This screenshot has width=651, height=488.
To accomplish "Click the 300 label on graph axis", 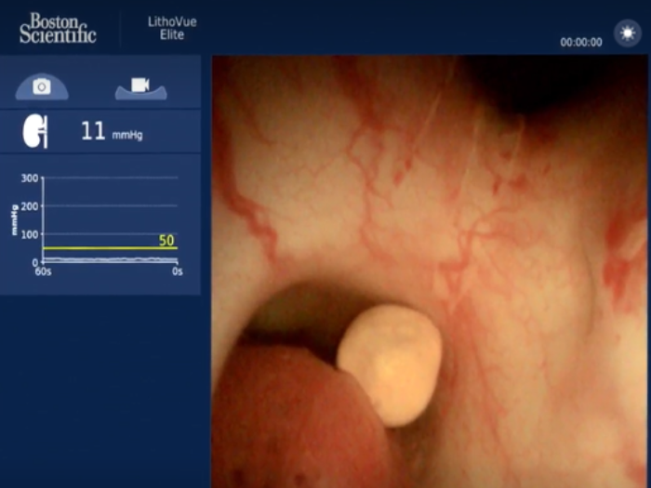I will (x=30, y=178).
